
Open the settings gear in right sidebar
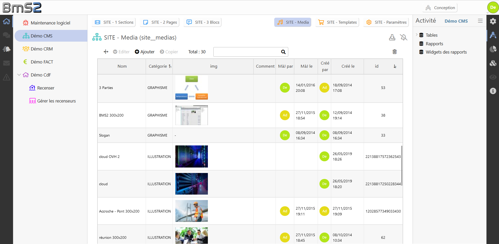[x=493, y=21]
